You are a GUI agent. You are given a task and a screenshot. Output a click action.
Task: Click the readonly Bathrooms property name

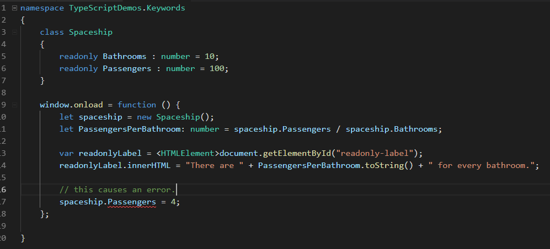pos(125,57)
